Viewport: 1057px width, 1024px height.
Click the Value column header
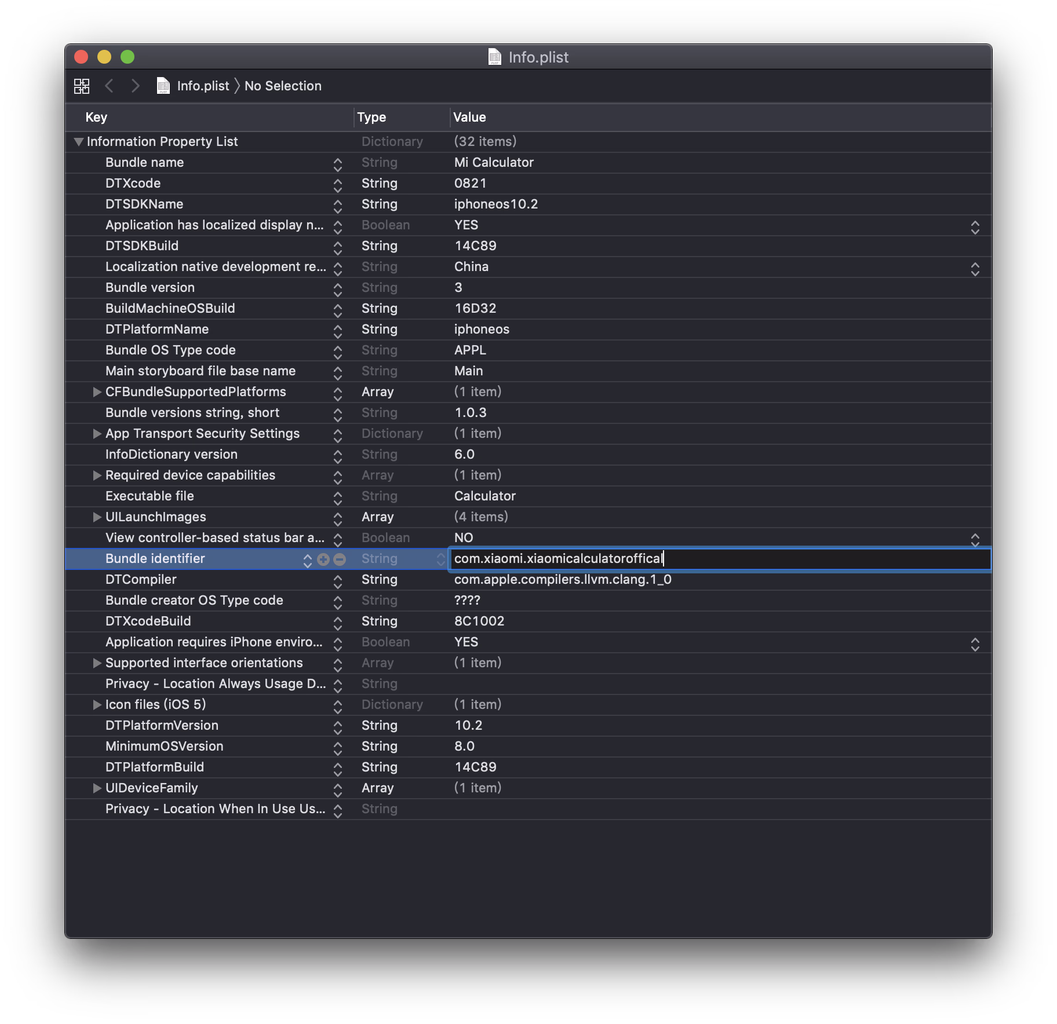(469, 118)
